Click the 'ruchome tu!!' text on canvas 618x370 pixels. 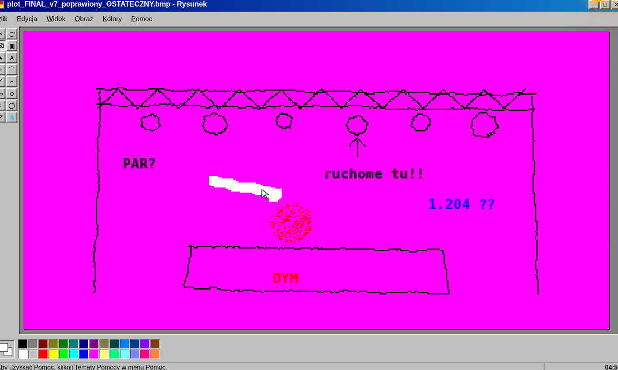pos(374,174)
